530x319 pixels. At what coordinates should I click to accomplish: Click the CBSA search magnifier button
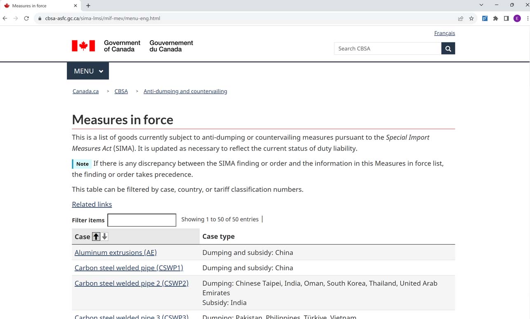448,49
